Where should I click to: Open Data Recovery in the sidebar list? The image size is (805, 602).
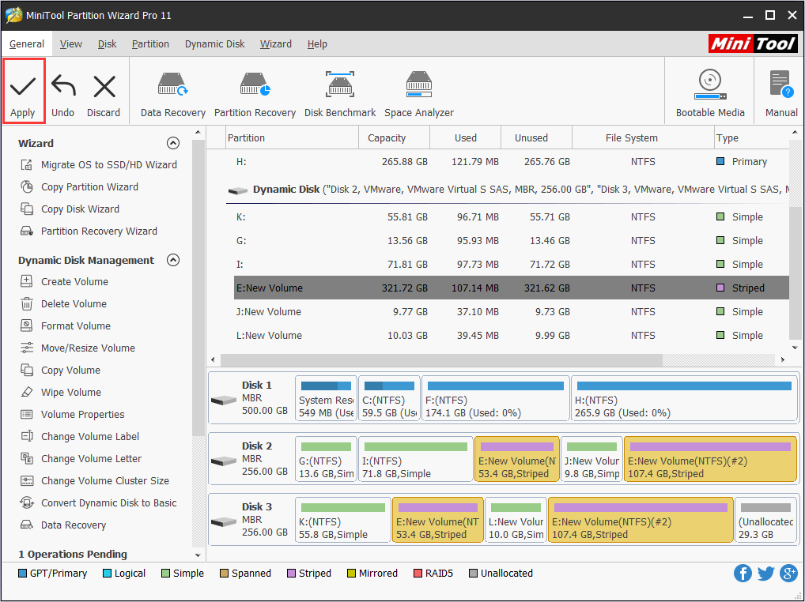[x=63, y=524]
